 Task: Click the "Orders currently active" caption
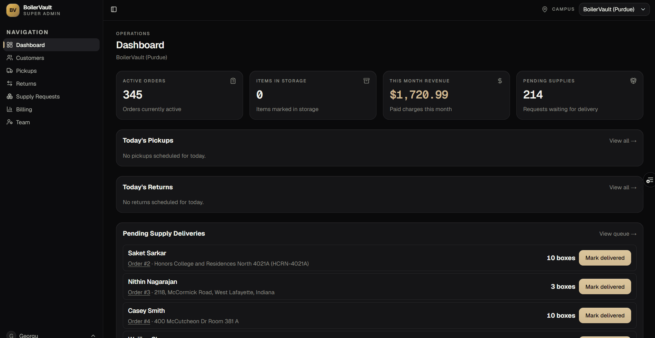(x=152, y=109)
